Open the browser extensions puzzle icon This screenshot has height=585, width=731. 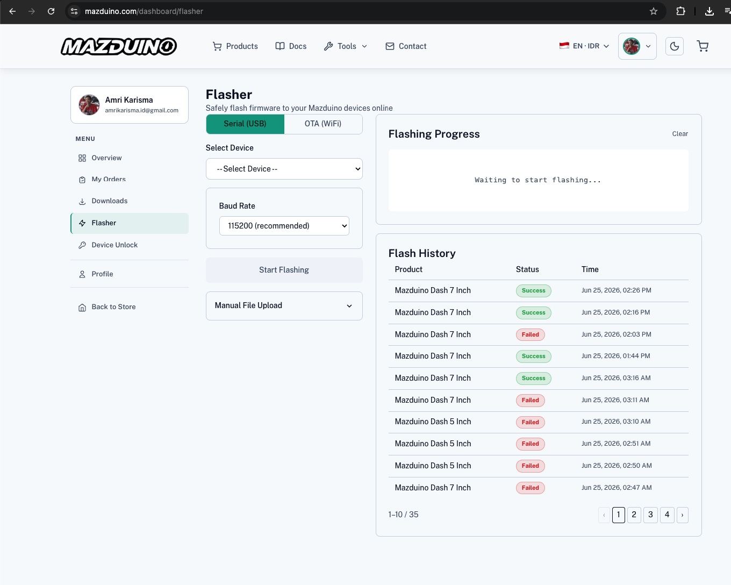pyautogui.click(x=680, y=11)
